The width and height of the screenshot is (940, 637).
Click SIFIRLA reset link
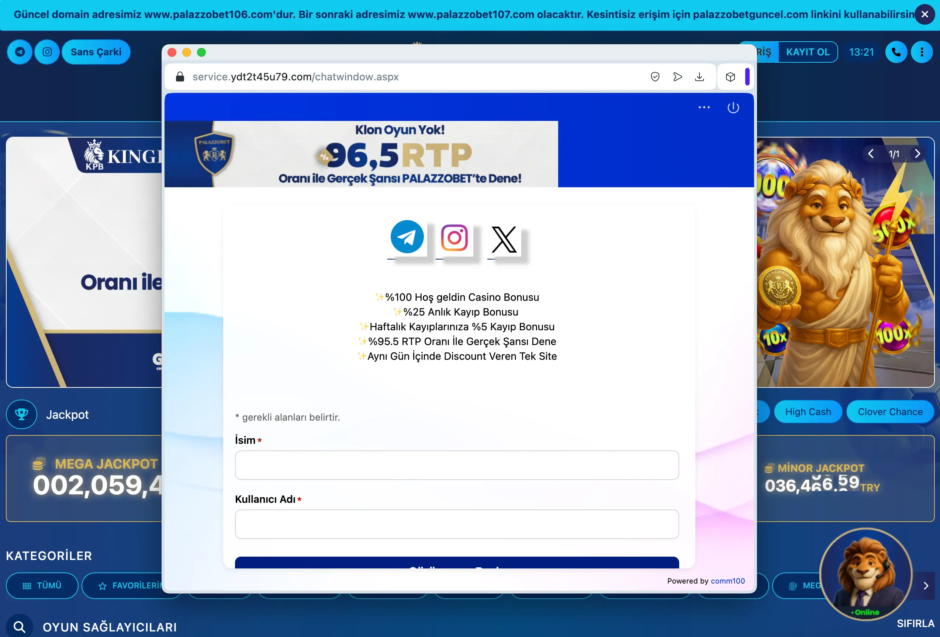(x=915, y=623)
